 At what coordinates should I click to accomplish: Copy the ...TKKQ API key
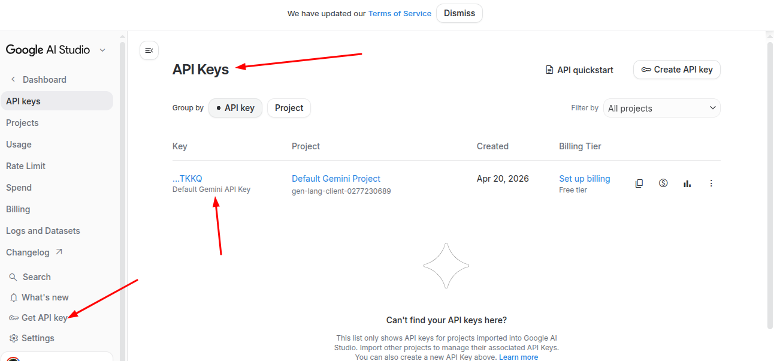pyautogui.click(x=639, y=183)
